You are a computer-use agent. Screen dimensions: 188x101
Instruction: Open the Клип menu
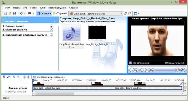coord(43,8)
